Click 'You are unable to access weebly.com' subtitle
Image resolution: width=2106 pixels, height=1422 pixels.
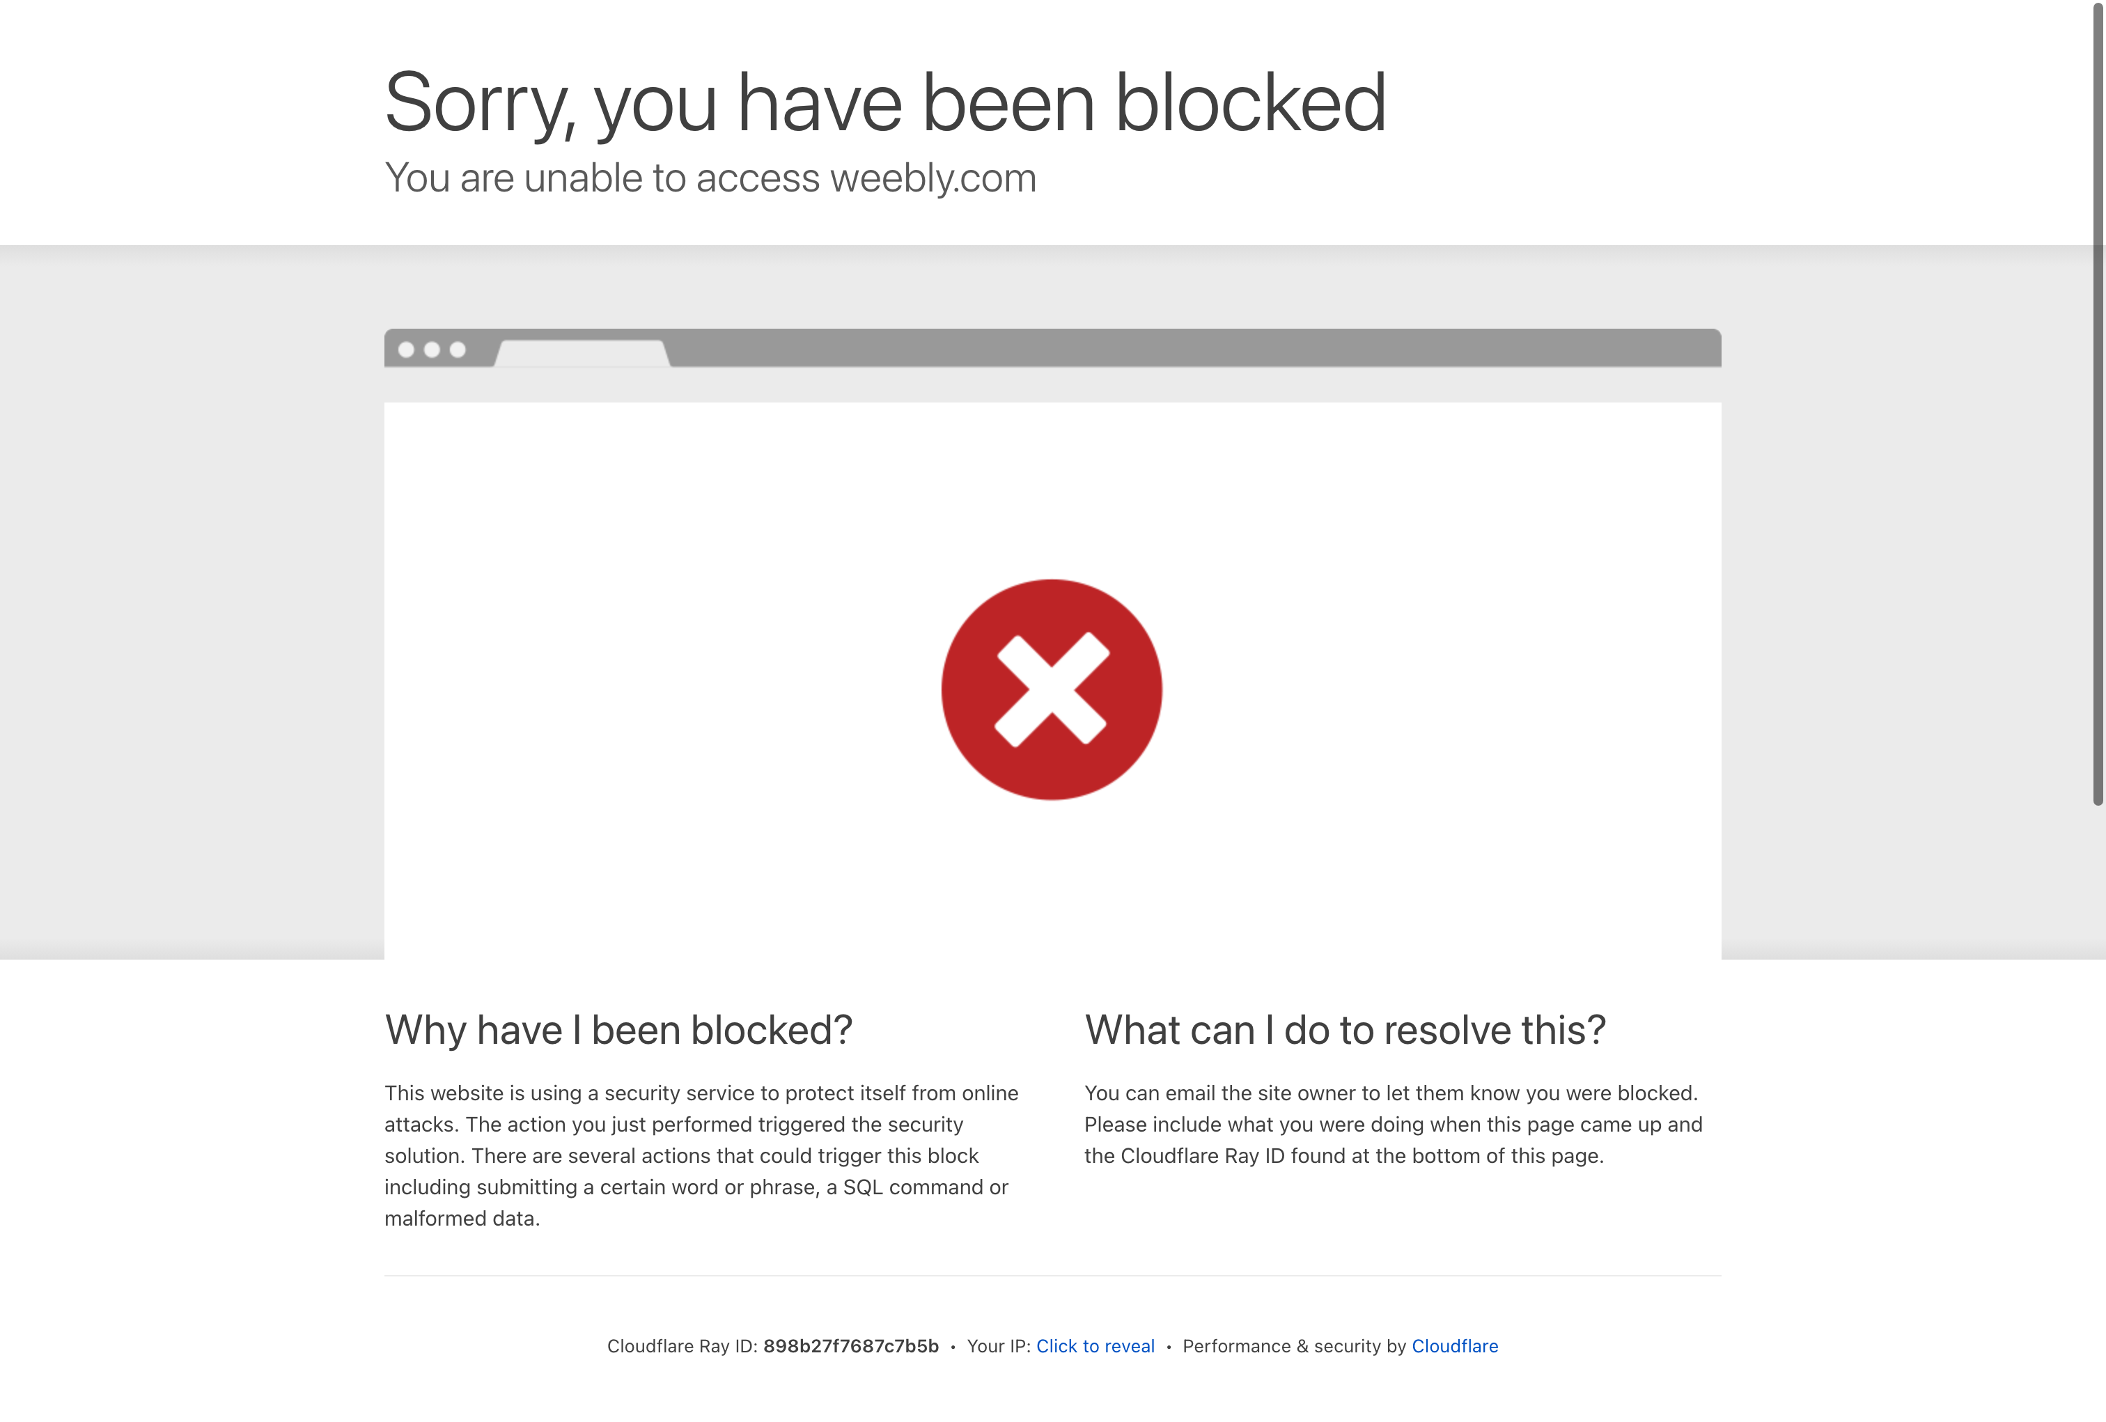tap(710, 178)
